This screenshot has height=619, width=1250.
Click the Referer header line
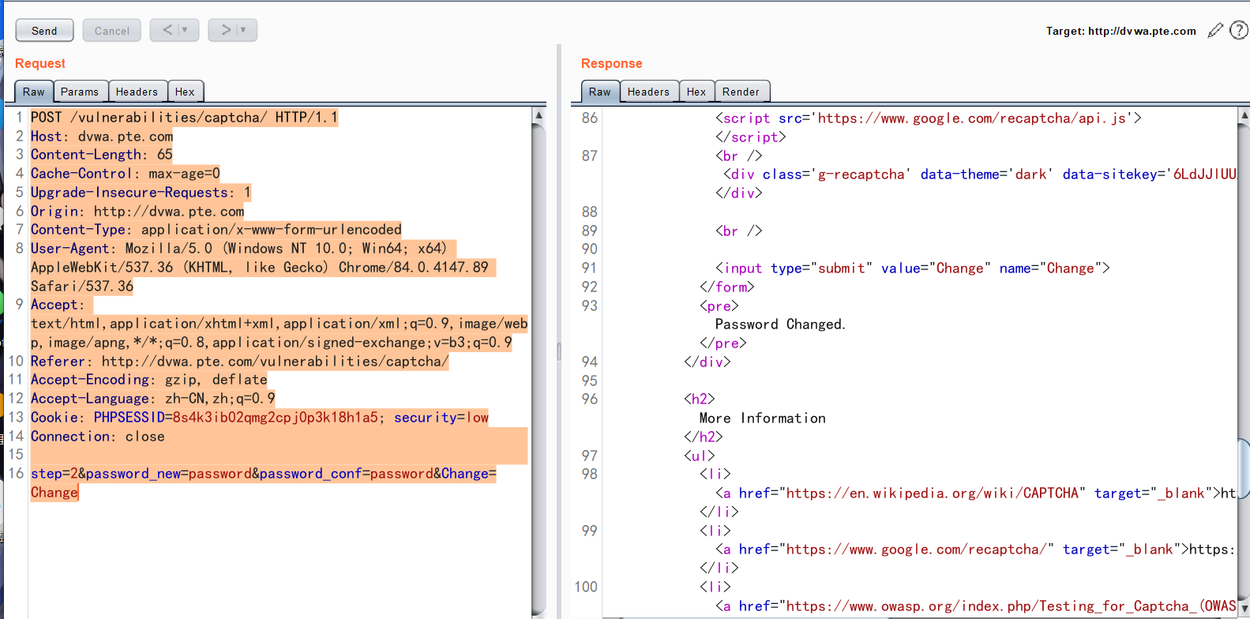(239, 362)
